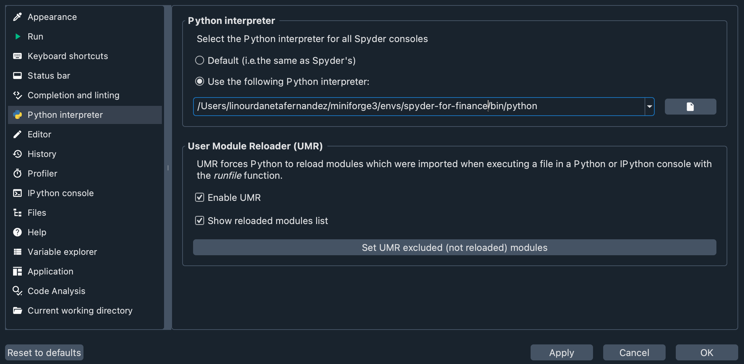Open the interpreter path dropdown arrow

tap(649, 106)
